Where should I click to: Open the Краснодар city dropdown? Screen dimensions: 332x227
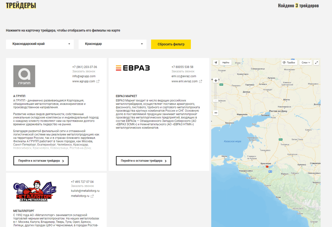[x=113, y=44]
